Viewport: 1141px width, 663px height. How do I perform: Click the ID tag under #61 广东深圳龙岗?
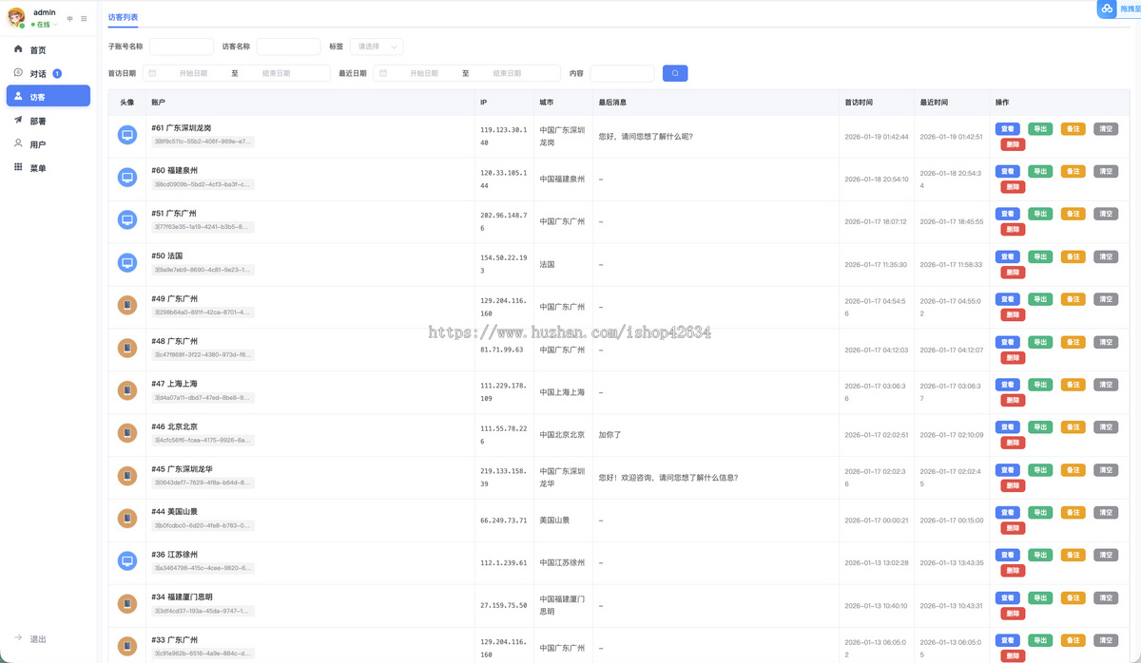click(203, 142)
